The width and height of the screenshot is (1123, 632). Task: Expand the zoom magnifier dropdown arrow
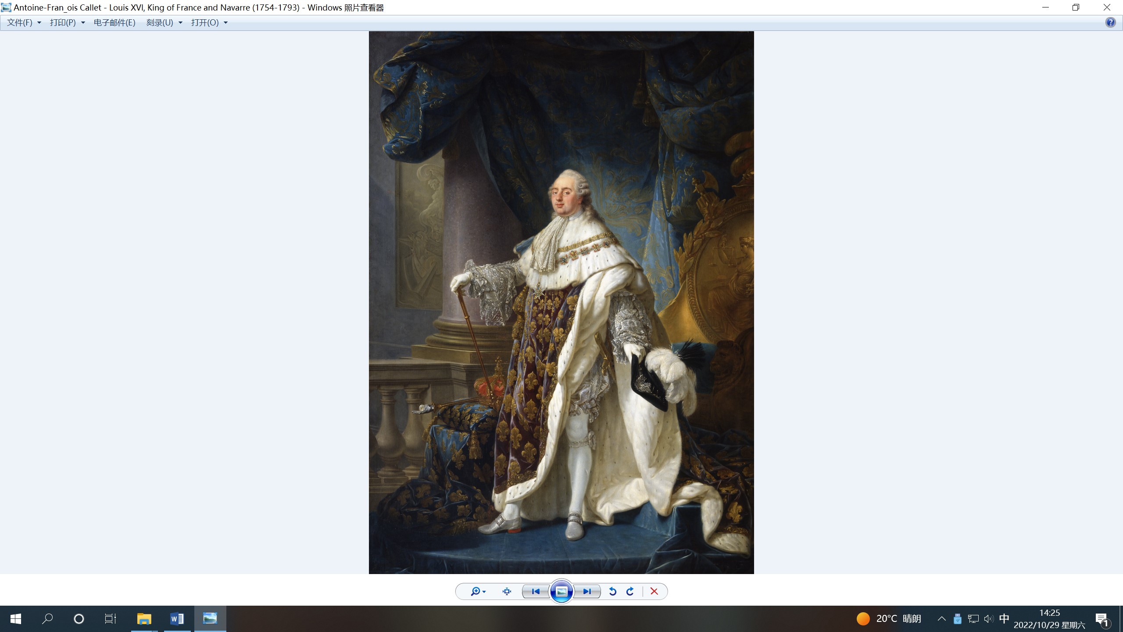484,592
